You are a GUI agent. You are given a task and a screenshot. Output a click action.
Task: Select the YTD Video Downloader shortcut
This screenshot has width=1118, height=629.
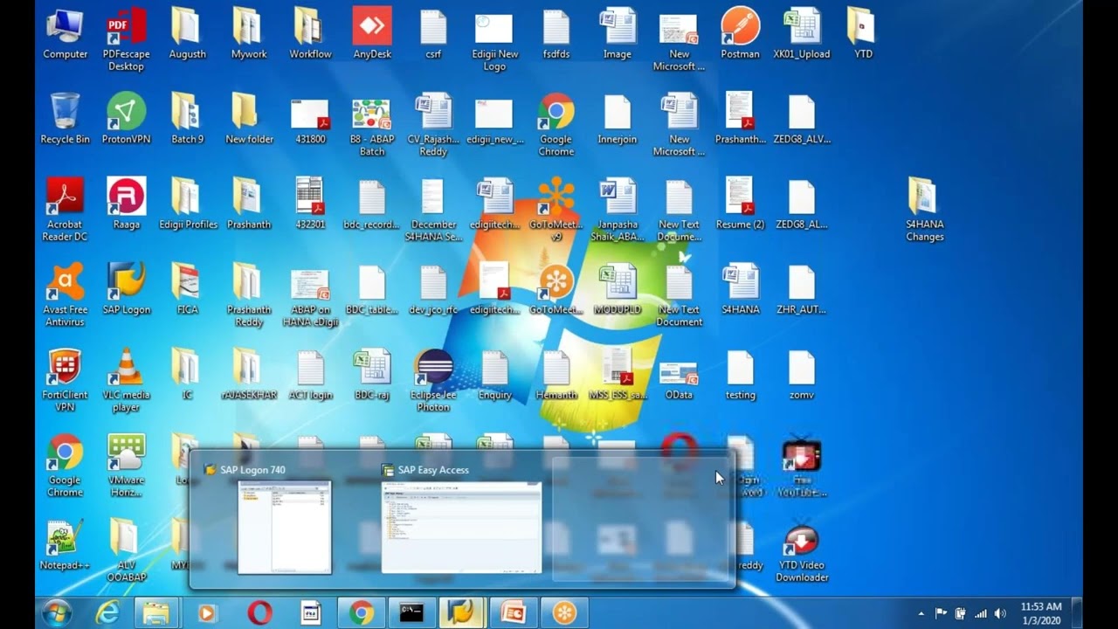pos(802,552)
